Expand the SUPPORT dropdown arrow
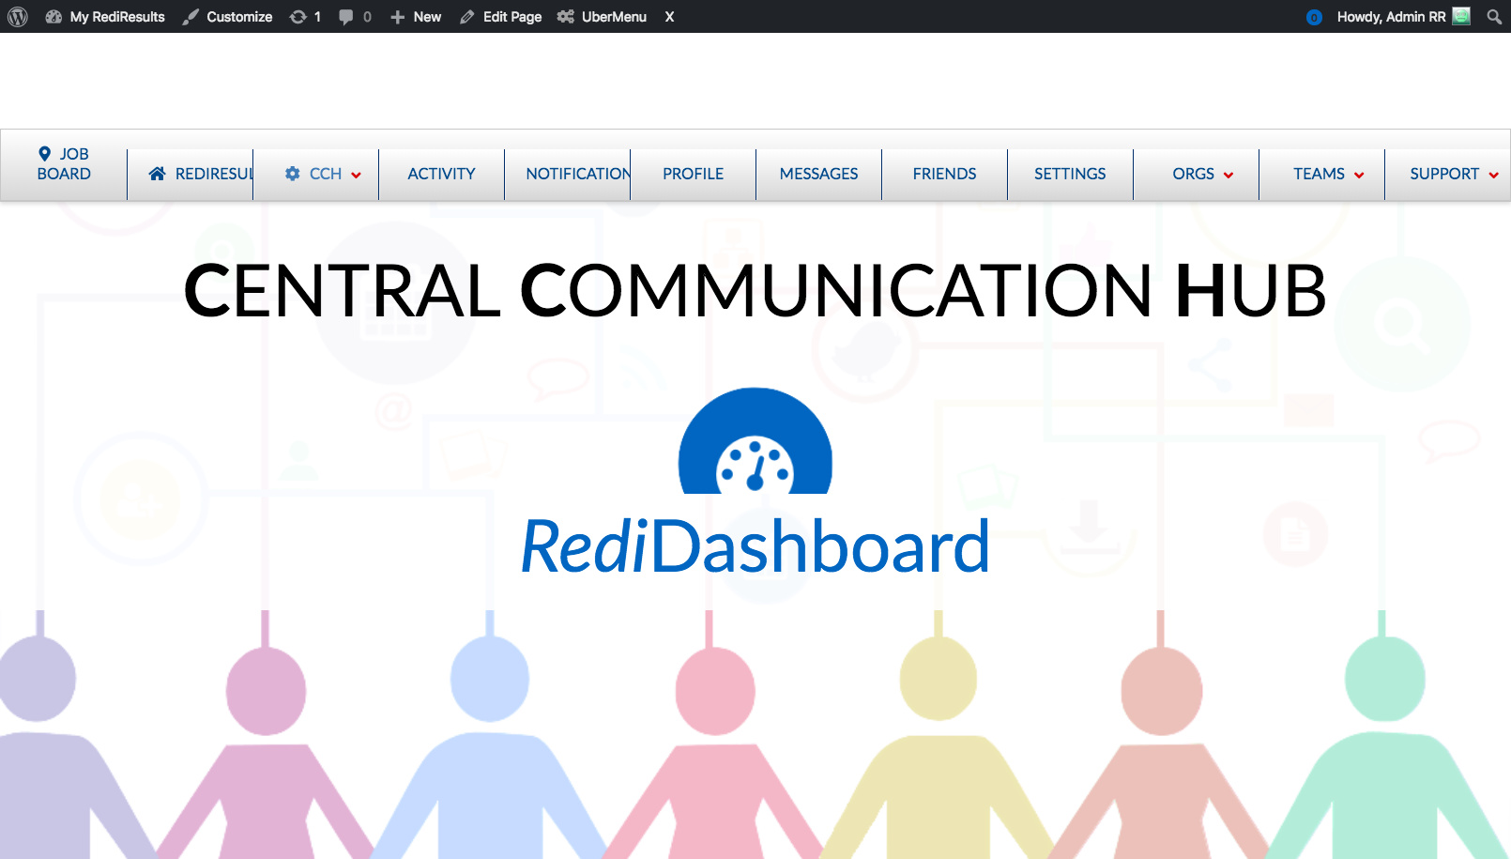This screenshot has width=1511, height=859. pos(1493,175)
